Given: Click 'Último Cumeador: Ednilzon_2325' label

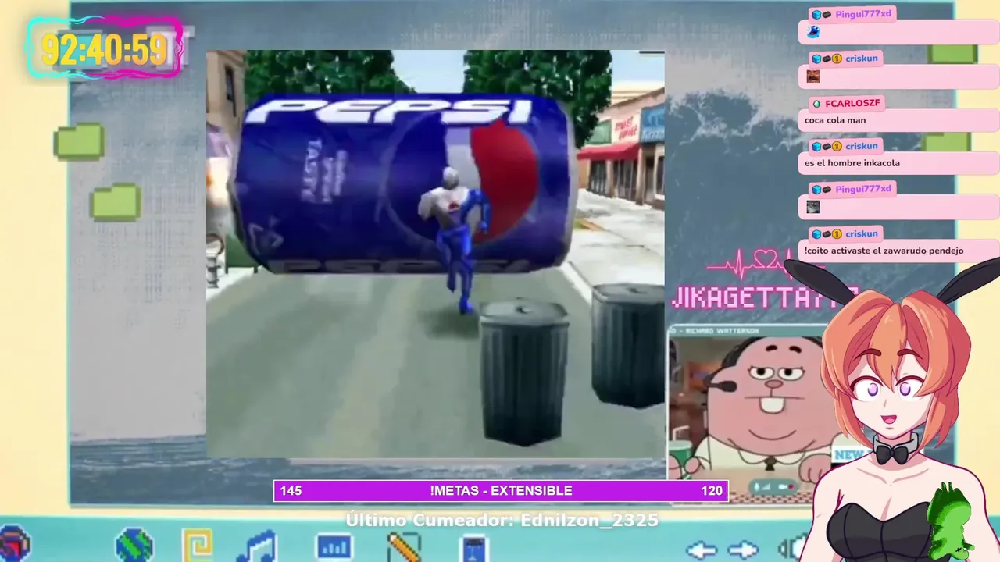Looking at the screenshot, I should (x=502, y=520).
